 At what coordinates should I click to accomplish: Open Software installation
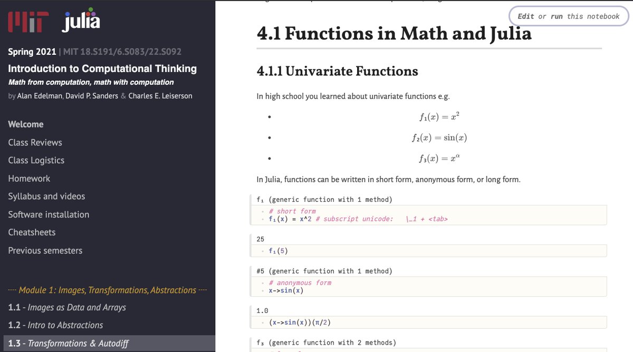(x=48, y=214)
